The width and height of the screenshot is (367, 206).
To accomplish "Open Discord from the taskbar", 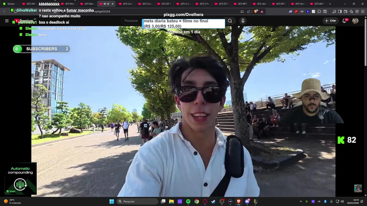I will click(247, 201).
